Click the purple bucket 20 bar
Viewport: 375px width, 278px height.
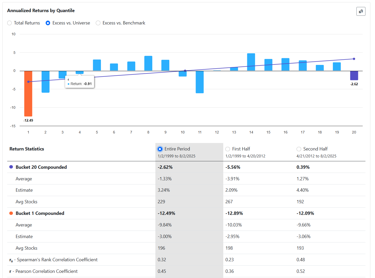[354, 75]
